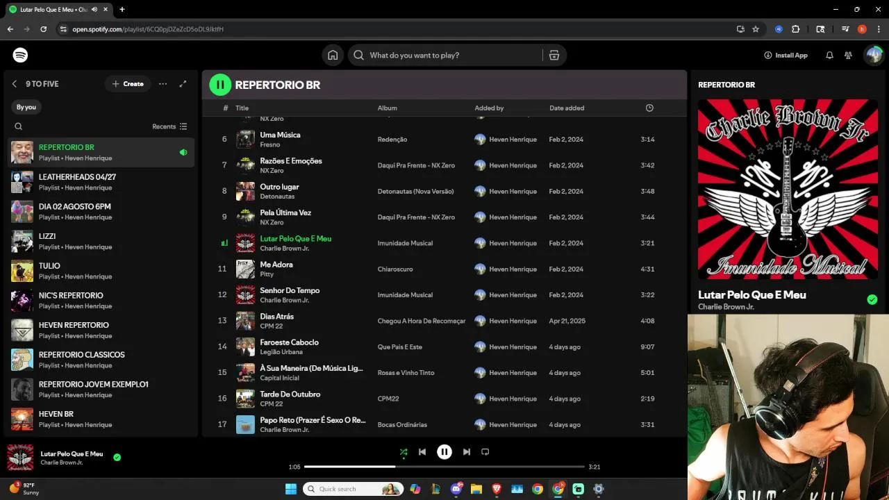Open the DIA 02 AGOSTO 6PM playlist

[102, 212]
